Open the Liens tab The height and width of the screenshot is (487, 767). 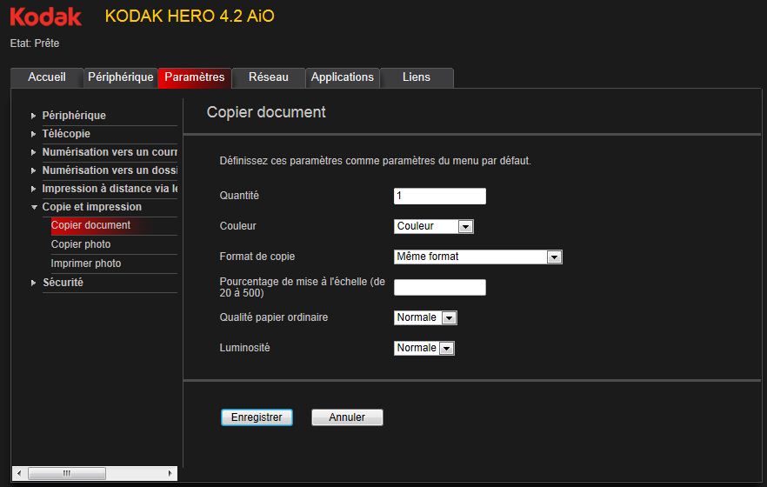click(417, 77)
